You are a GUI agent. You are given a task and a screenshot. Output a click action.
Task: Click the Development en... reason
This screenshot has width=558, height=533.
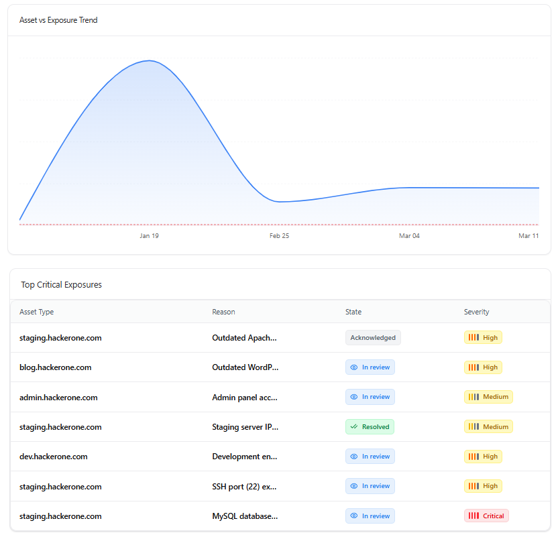tap(245, 457)
